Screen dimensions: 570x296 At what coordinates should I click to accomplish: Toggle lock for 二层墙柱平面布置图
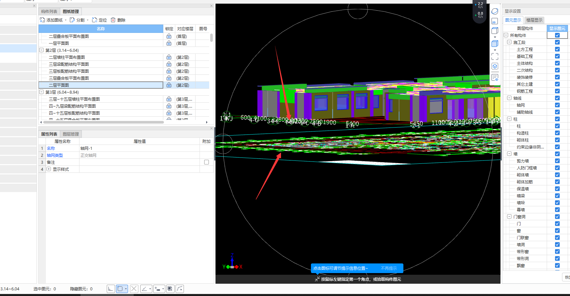pos(169,57)
